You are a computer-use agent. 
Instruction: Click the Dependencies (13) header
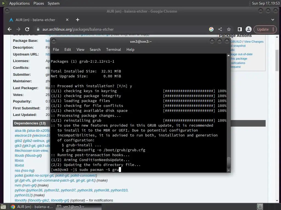tap(30, 123)
